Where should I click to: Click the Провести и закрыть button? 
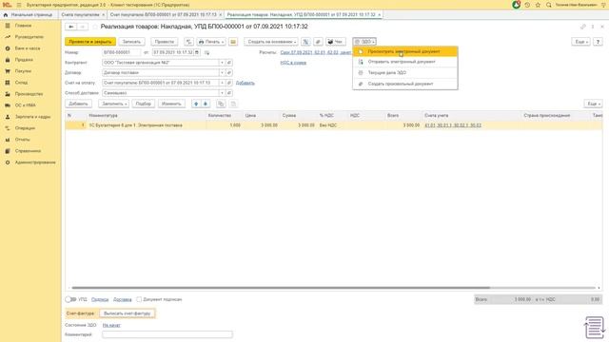[90, 42]
